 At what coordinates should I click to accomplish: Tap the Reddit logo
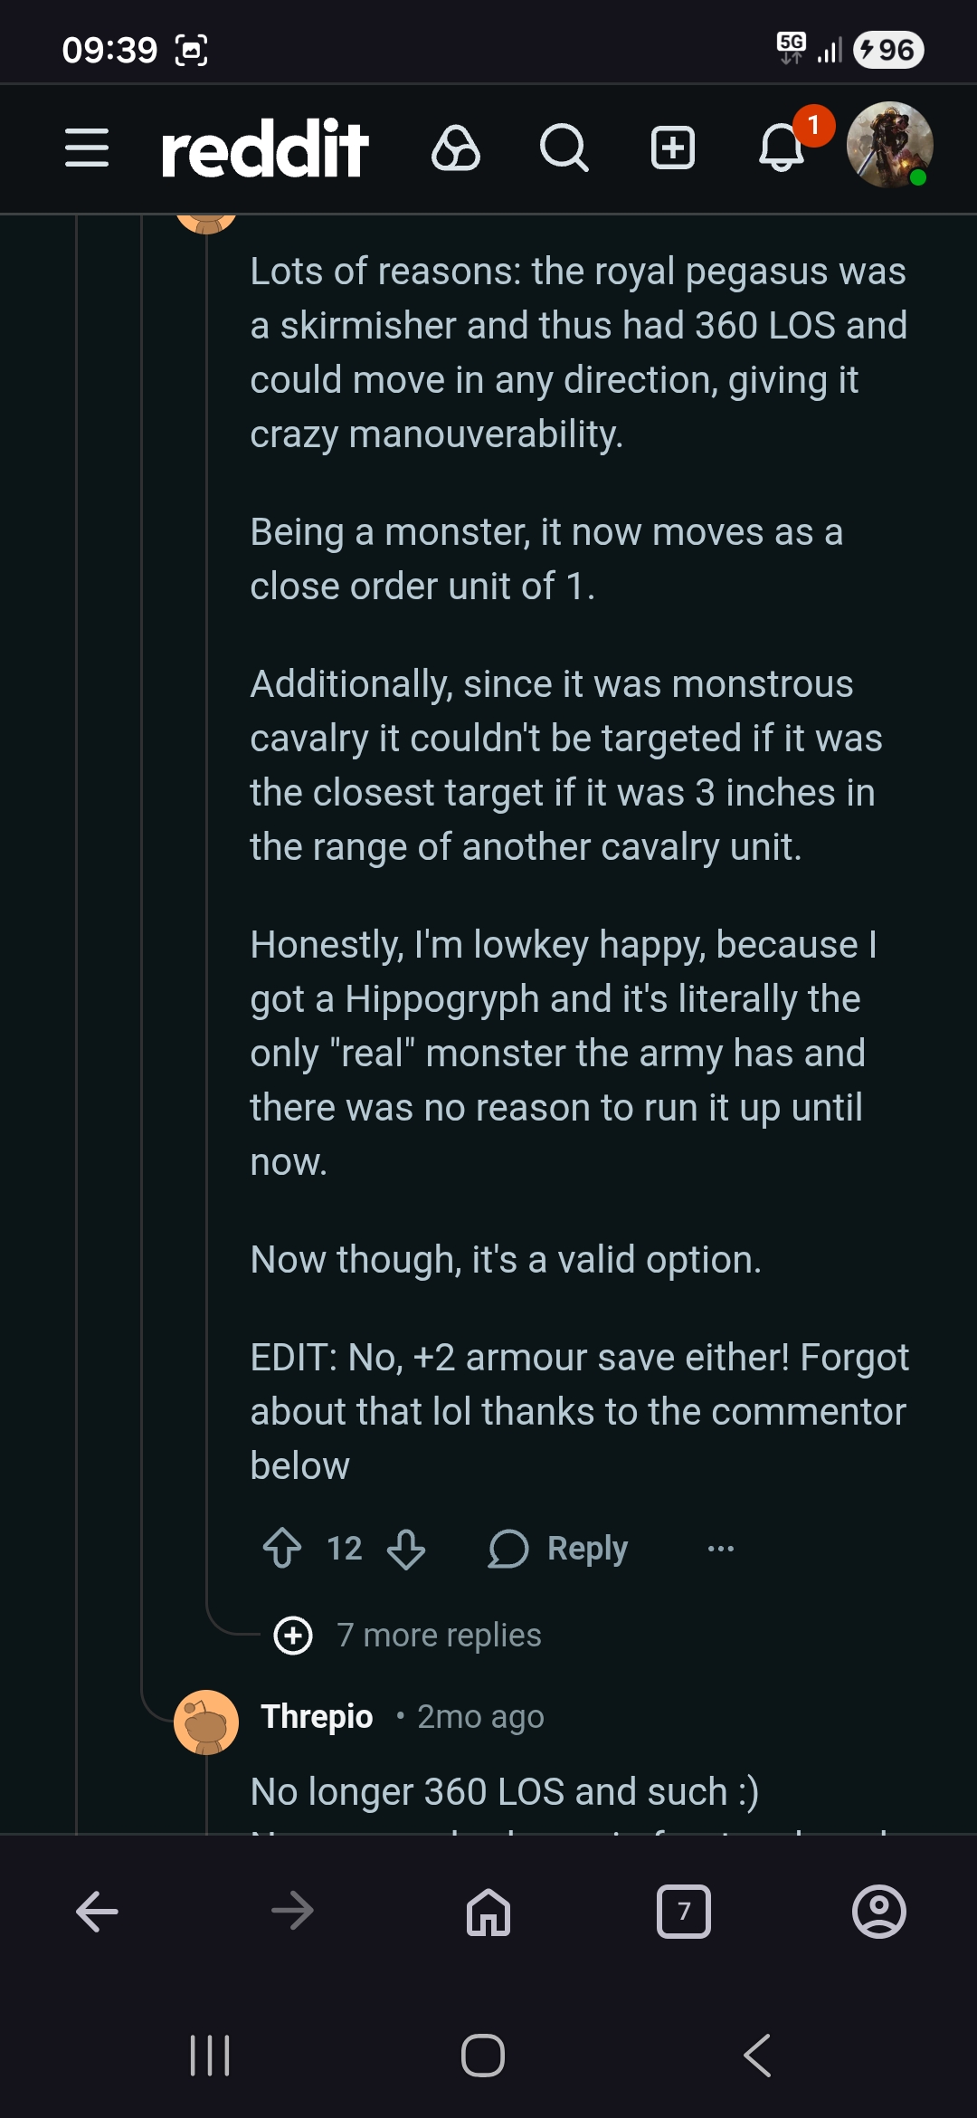click(264, 148)
